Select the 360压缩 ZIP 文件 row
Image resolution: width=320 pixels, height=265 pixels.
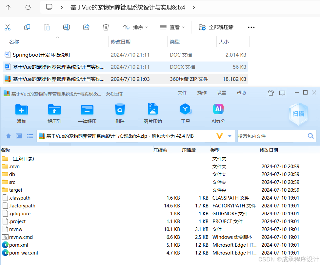125,79
